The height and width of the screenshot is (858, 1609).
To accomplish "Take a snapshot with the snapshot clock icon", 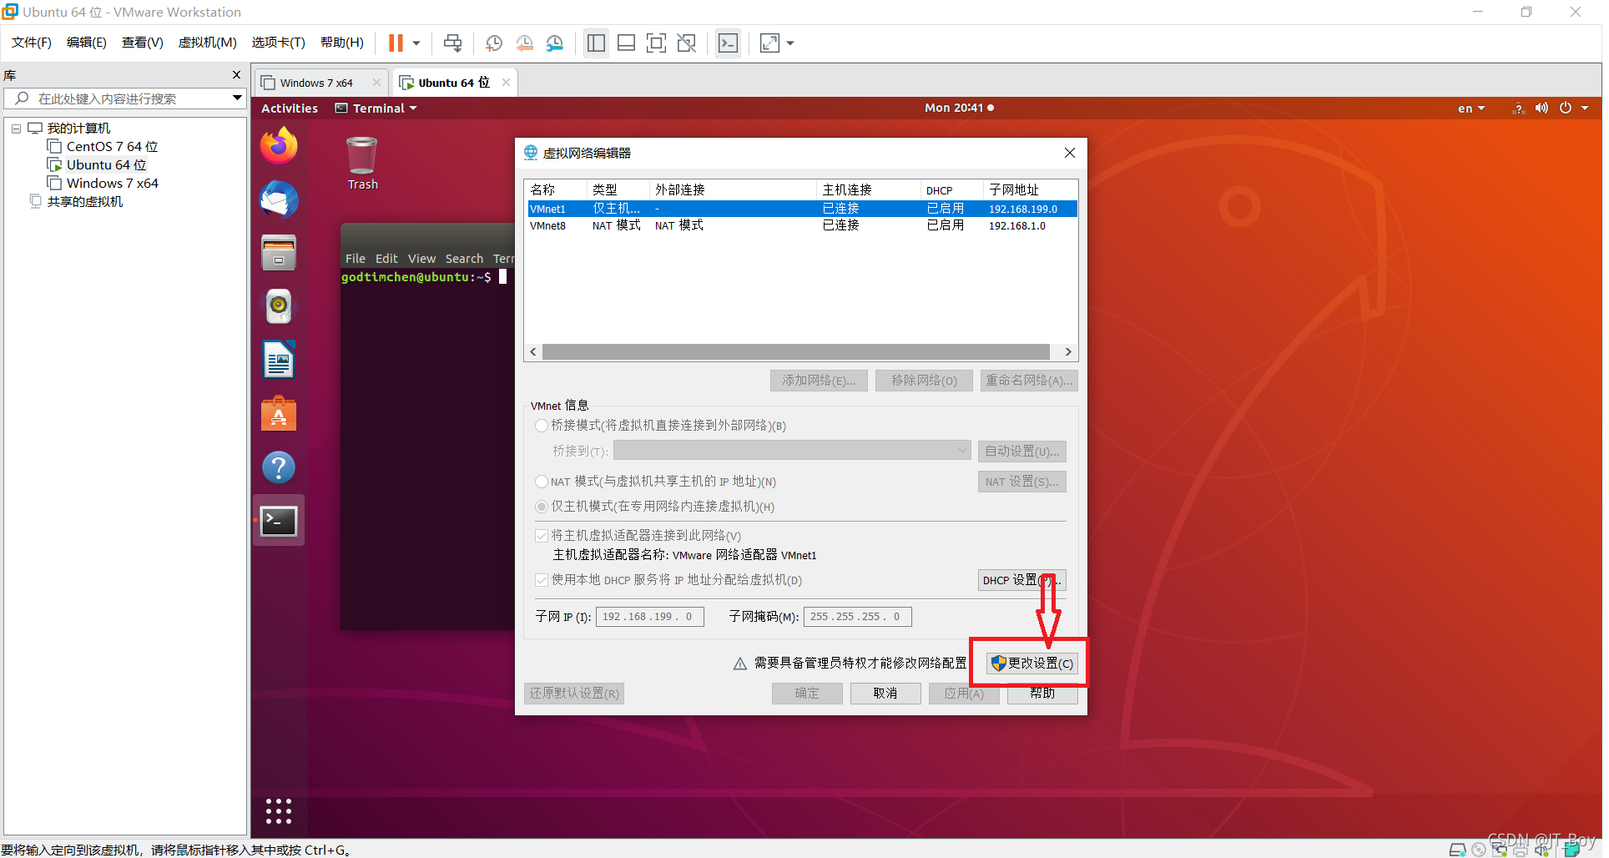I will [494, 43].
